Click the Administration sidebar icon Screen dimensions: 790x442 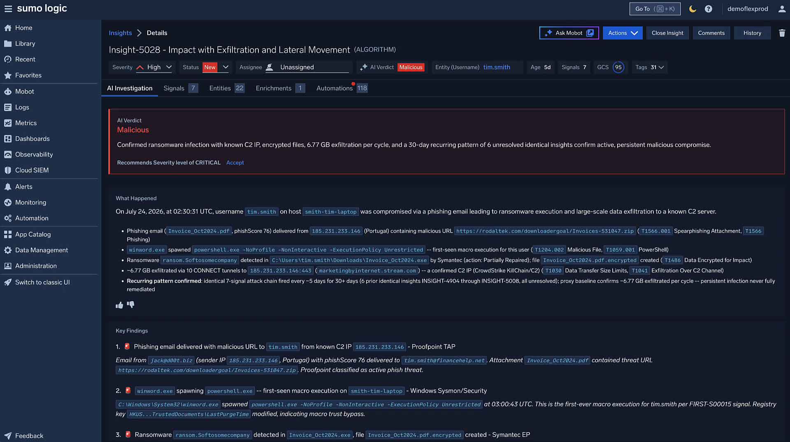pyautogui.click(x=8, y=266)
